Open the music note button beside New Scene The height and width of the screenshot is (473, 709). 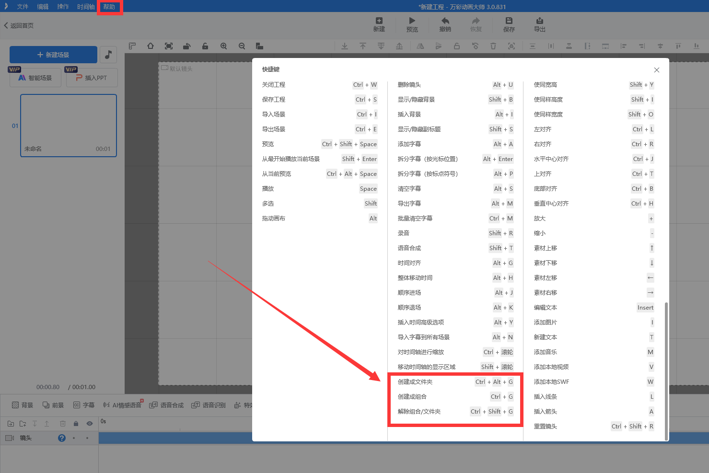108,55
